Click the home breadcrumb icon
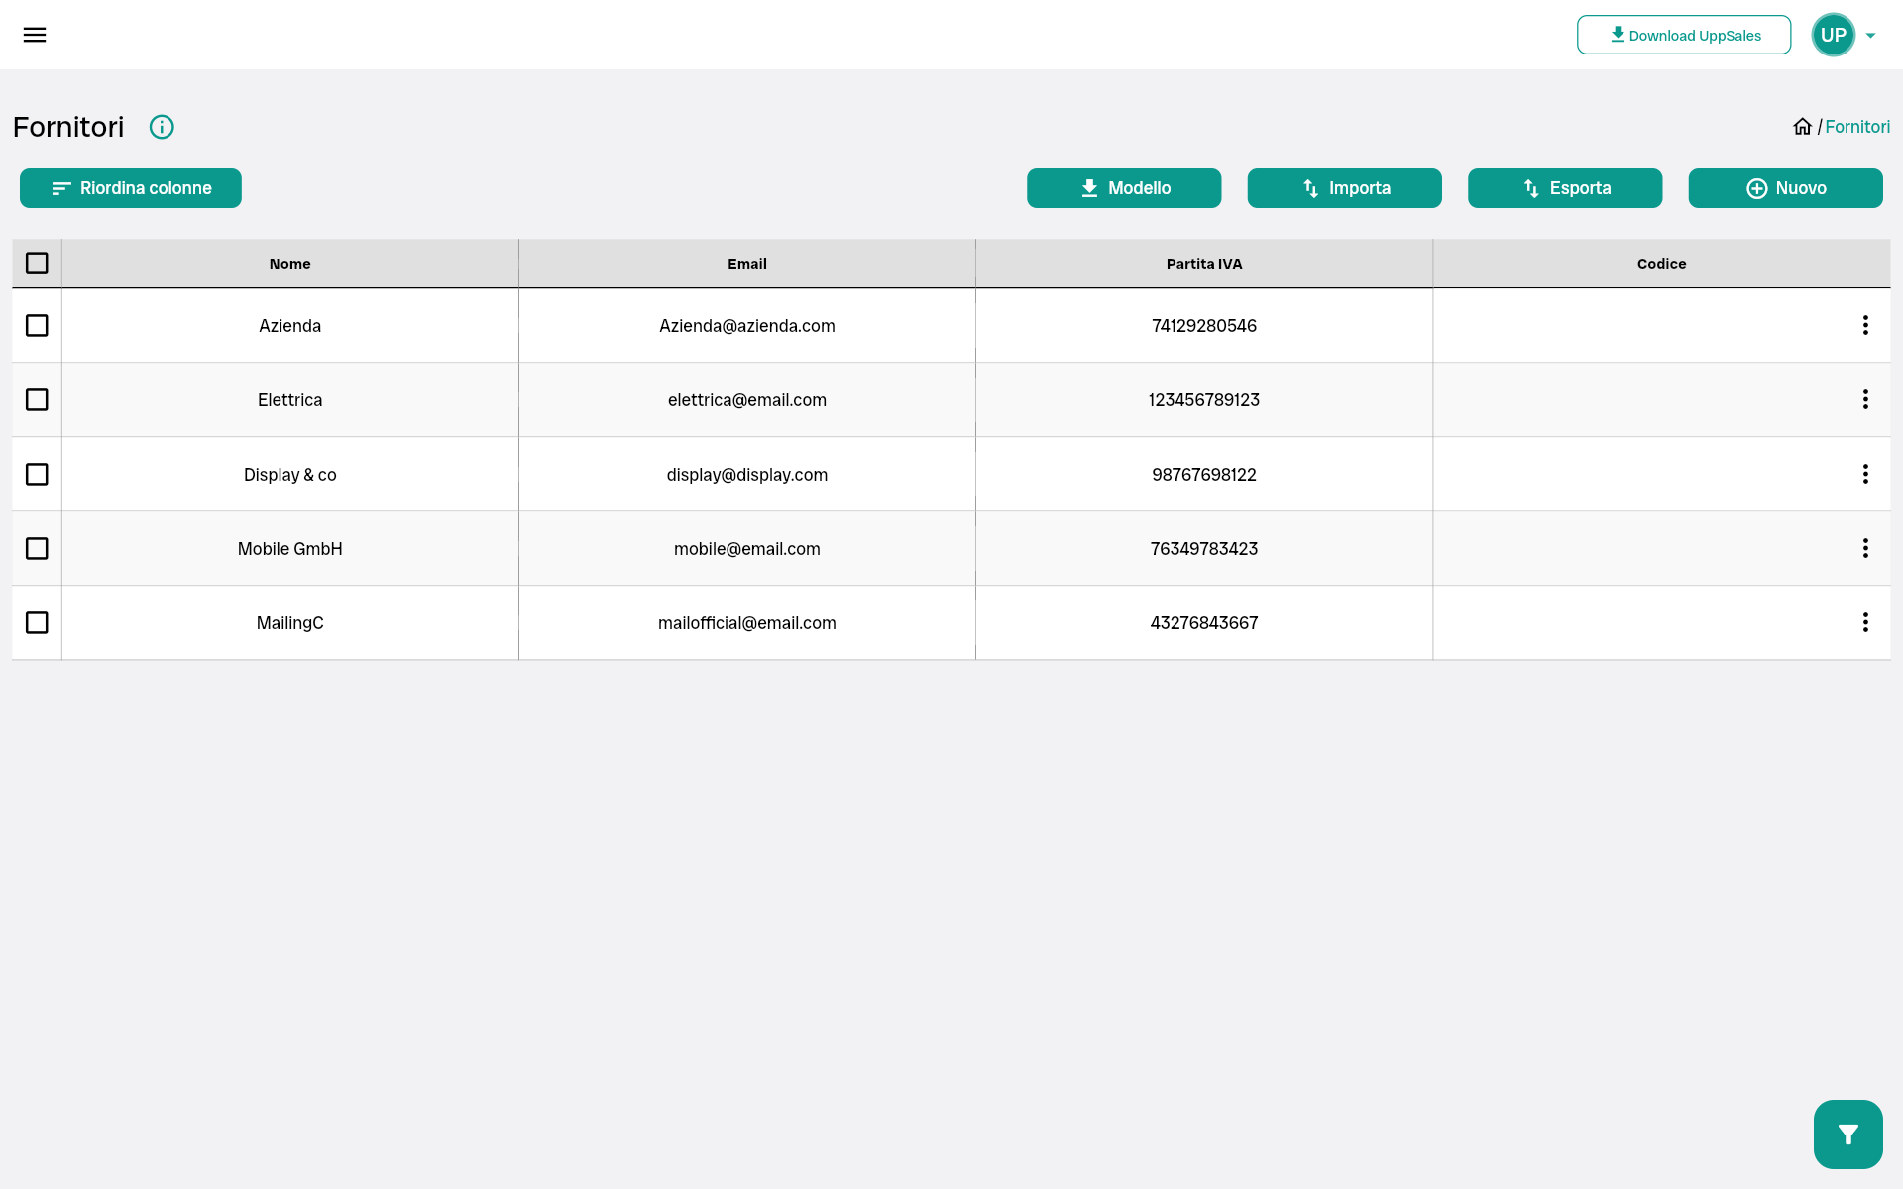The width and height of the screenshot is (1903, 1189). [1802, 127]
